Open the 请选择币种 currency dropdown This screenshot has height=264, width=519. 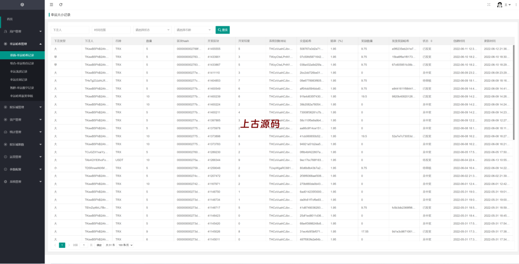pos(194,30)
